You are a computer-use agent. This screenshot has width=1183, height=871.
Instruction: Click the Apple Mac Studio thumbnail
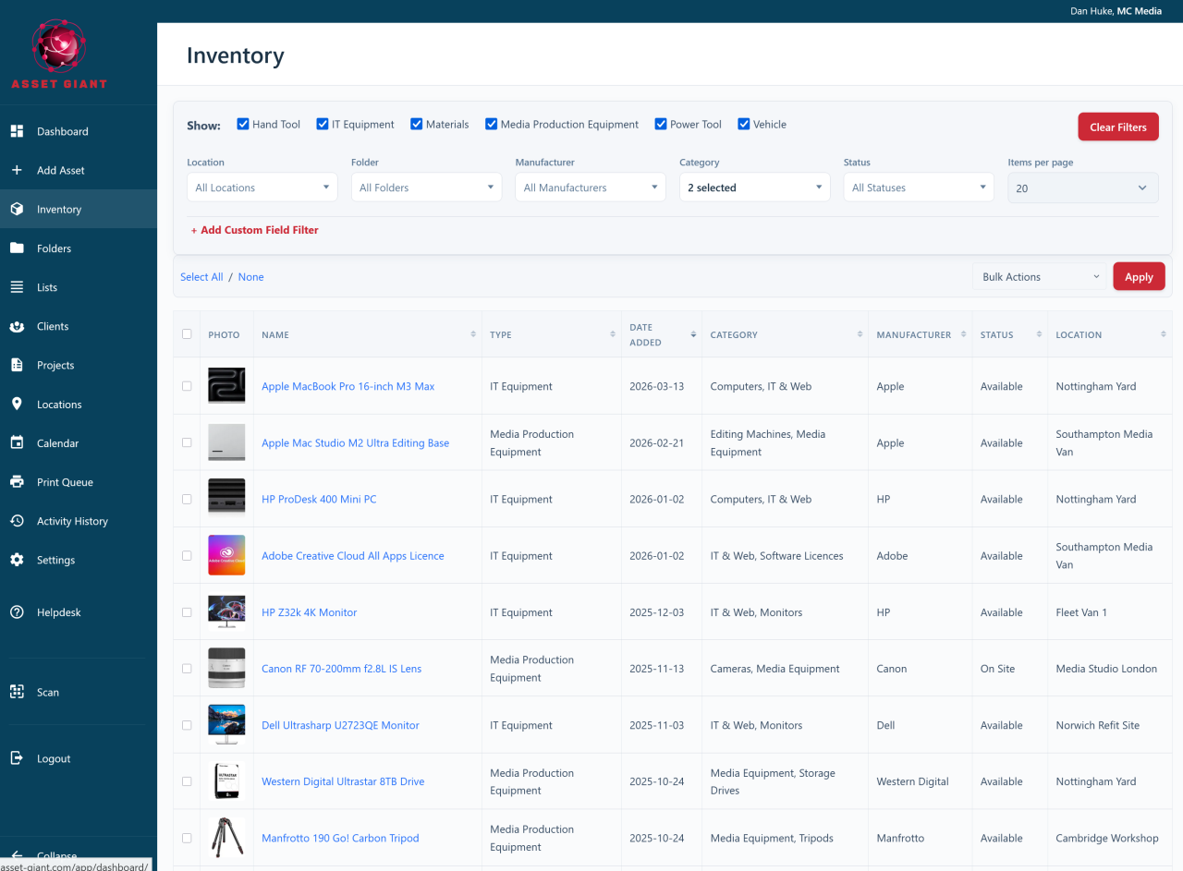tap(226, 442)
